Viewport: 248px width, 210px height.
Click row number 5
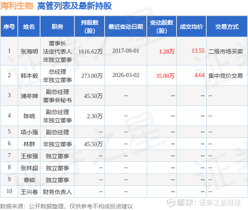(x=9, y=131)
